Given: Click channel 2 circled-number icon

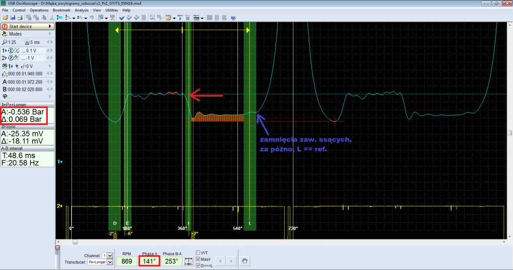Looking at the screenshot, I should point(11,58).
